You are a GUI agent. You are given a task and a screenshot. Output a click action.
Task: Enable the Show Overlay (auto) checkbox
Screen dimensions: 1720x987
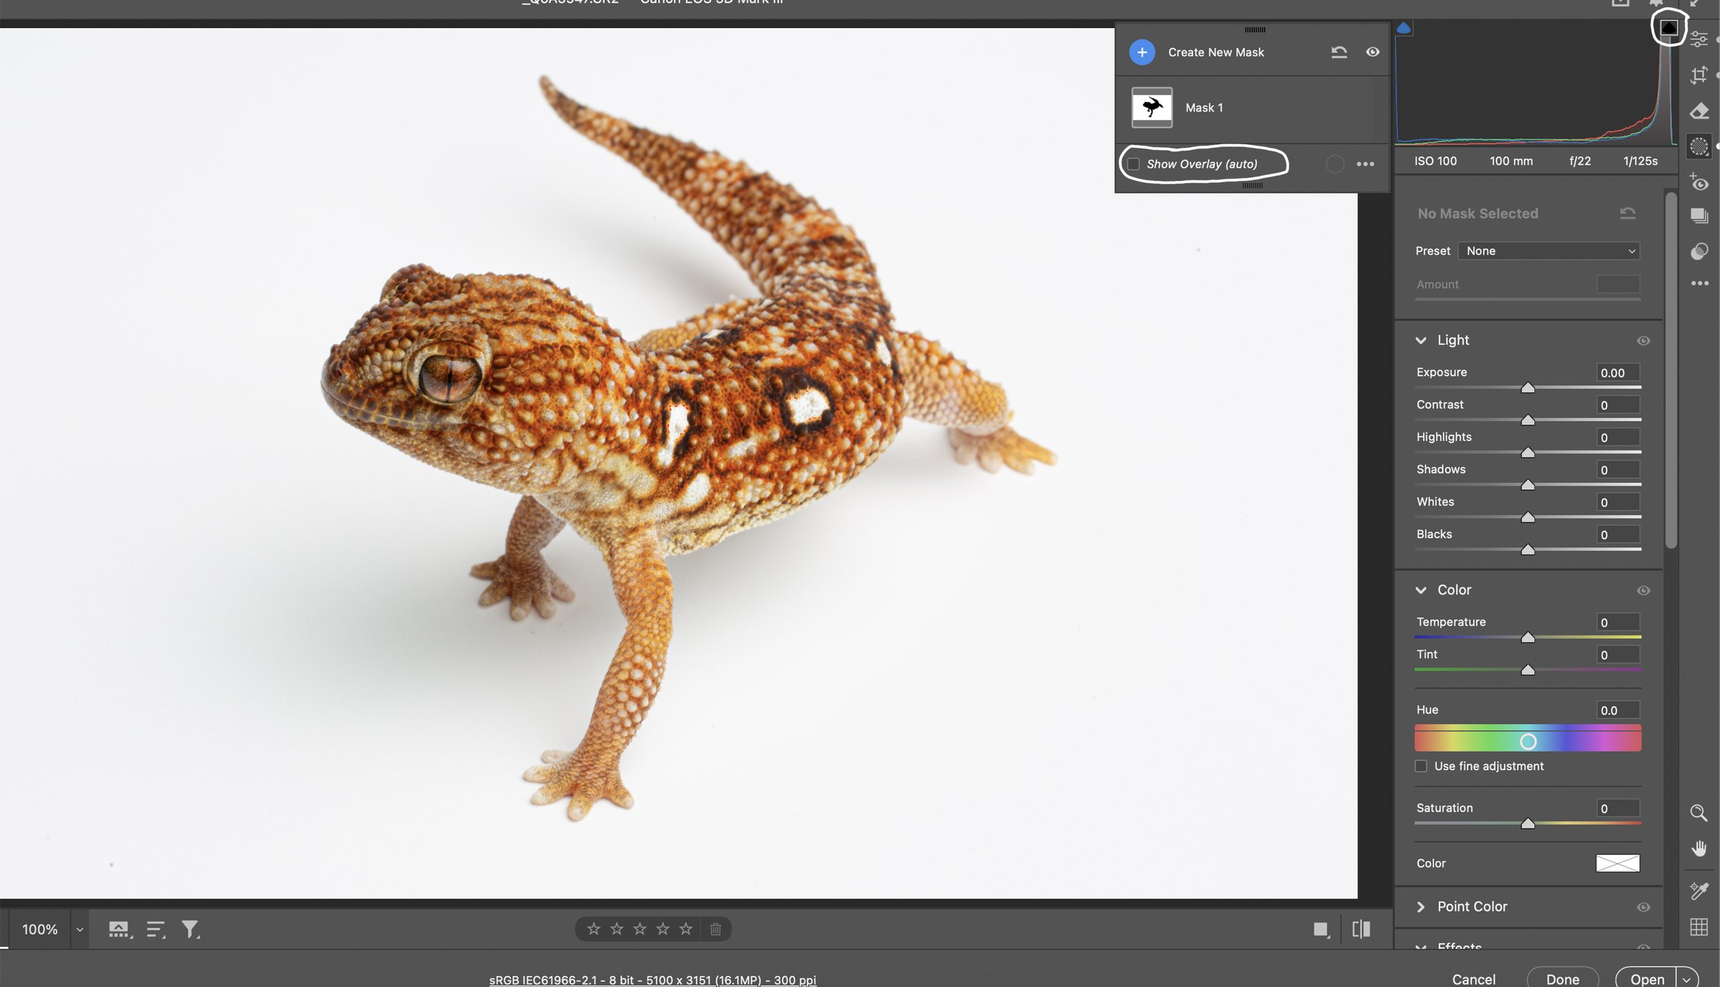[x=1134, y=164]
